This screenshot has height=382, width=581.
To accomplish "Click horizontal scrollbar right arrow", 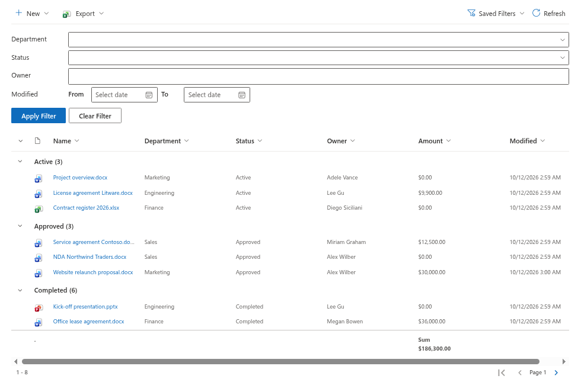I will 564,361.
